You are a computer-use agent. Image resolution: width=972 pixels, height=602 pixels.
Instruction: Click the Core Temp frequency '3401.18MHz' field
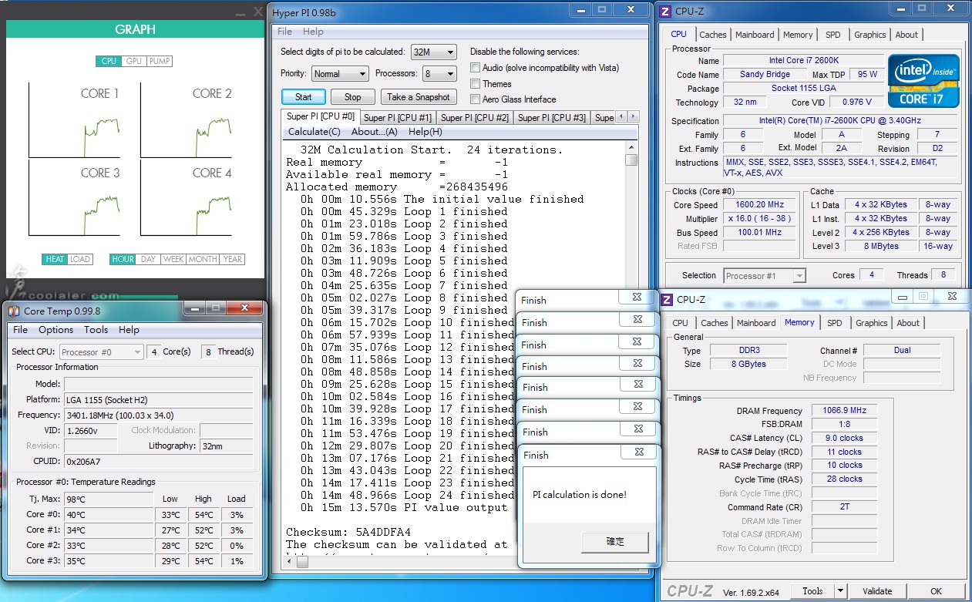158,415
